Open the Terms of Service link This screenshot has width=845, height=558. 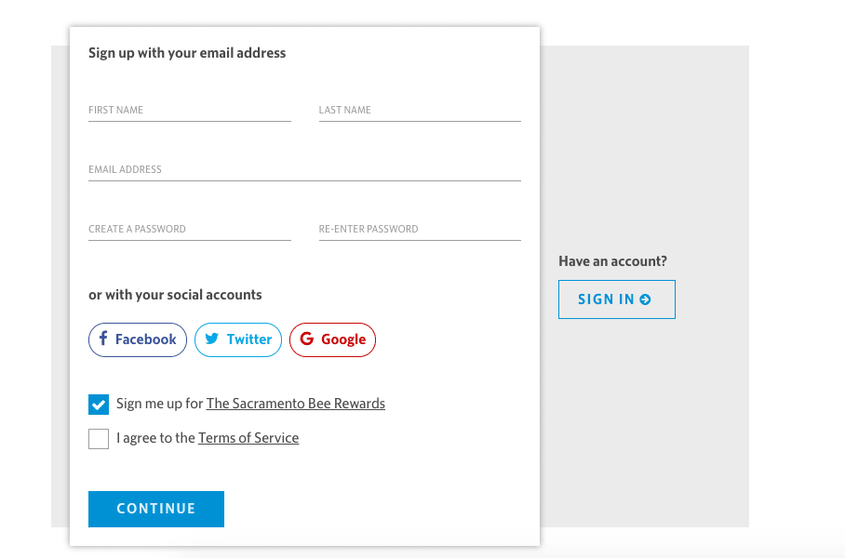click(x=248, y=438)
